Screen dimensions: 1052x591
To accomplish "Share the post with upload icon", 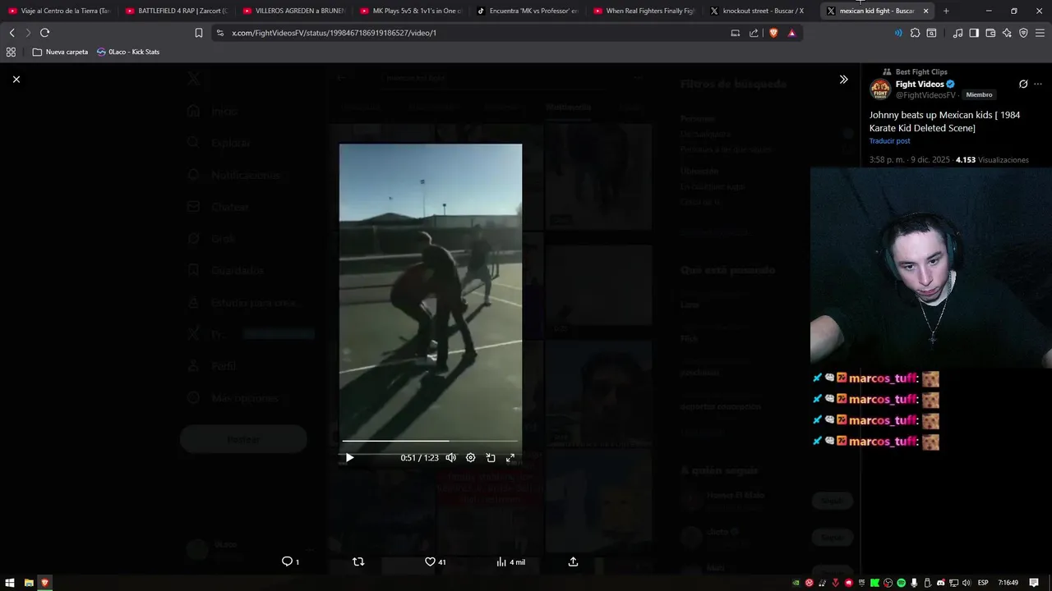I will pos(573,561).
